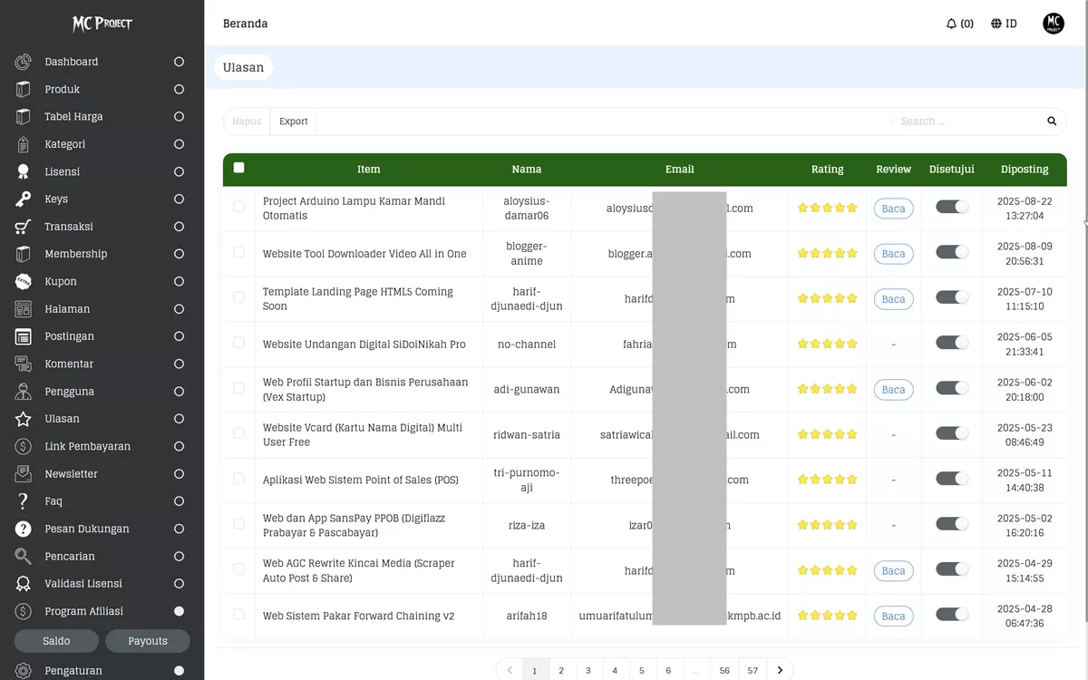Screen dimensions: 1088x680
Task: Open the next page with the right chevron
Action: pos(780,669)
